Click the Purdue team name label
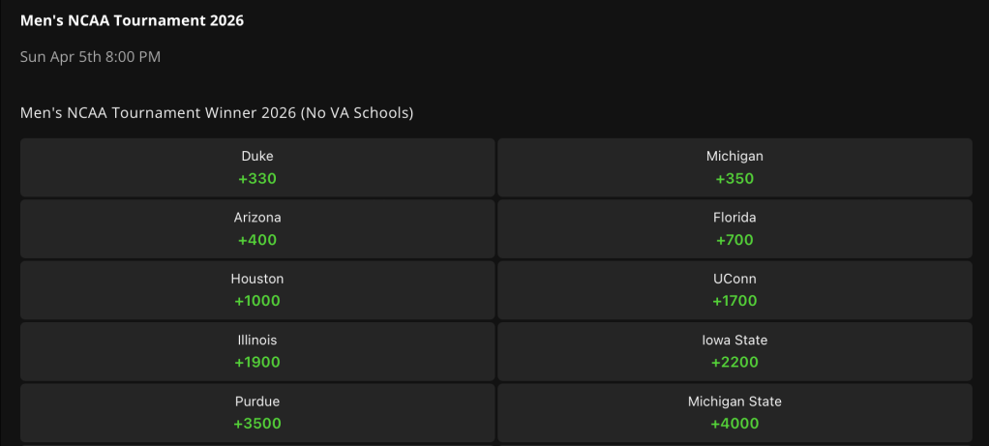The image size is (989, 446). pos(257,401)
